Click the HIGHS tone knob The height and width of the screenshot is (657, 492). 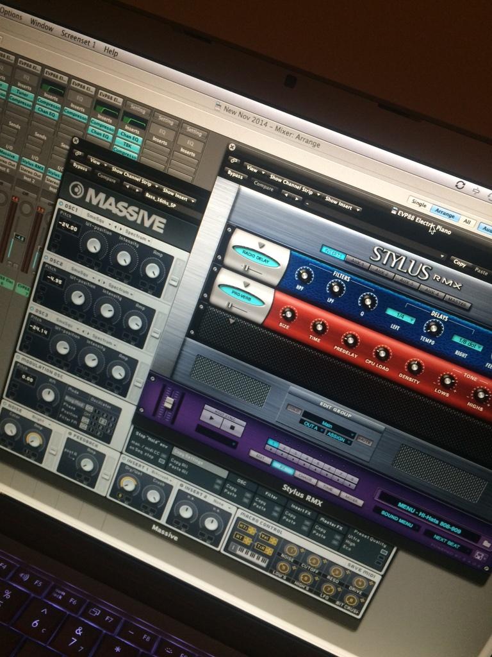(480, 395)
